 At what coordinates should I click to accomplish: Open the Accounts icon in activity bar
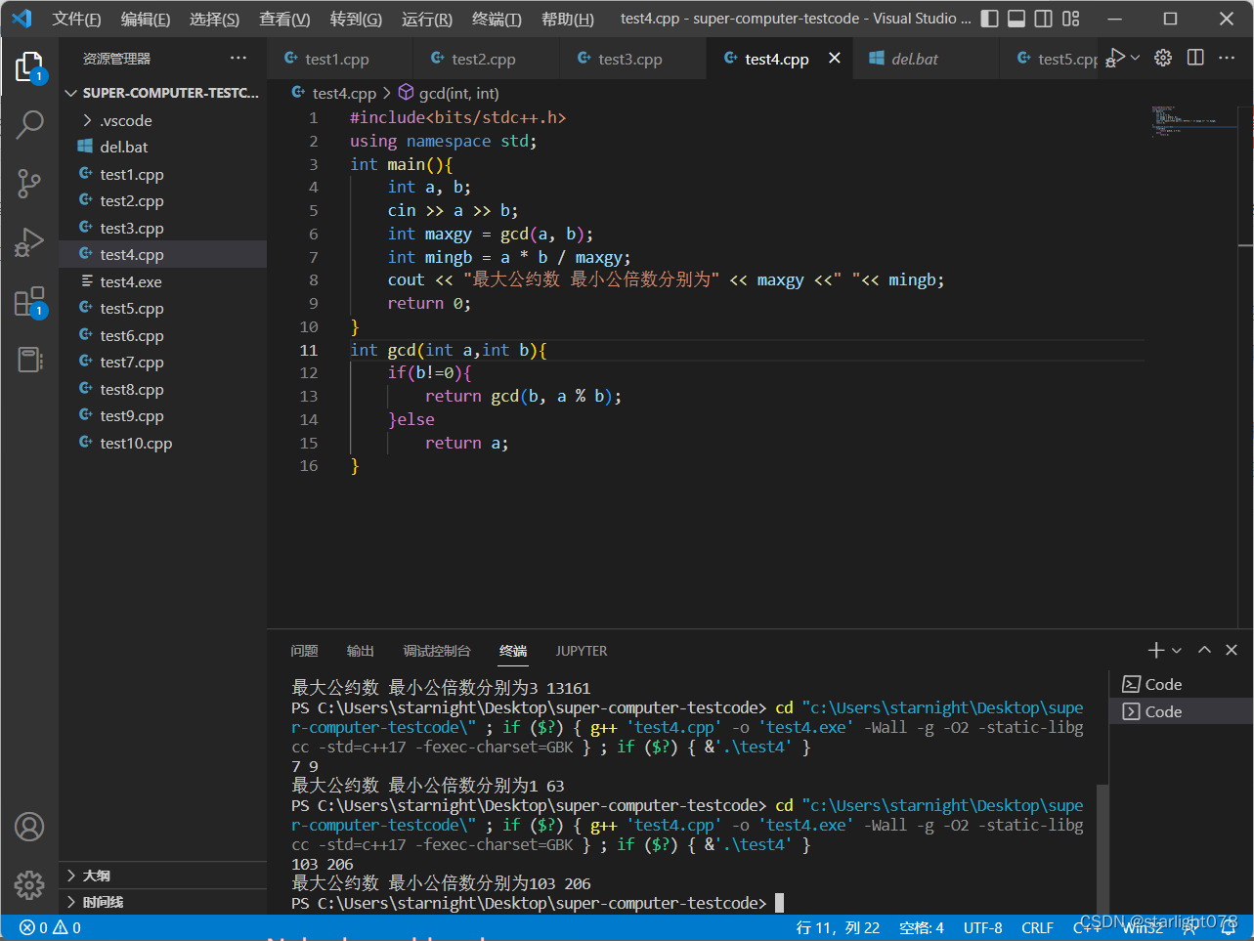(29, 827)
